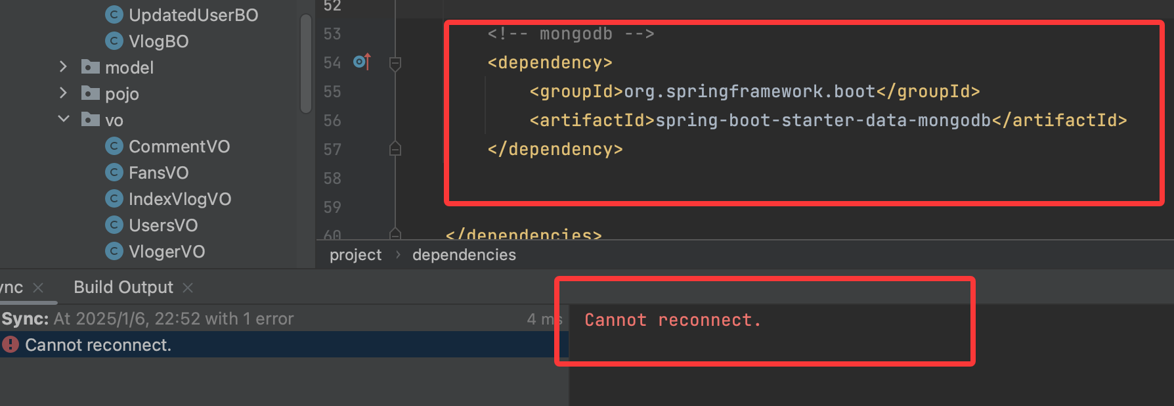1174x406 pixels.
Task: Switch to the Build Output tab
Action: (x=123, y=287)
